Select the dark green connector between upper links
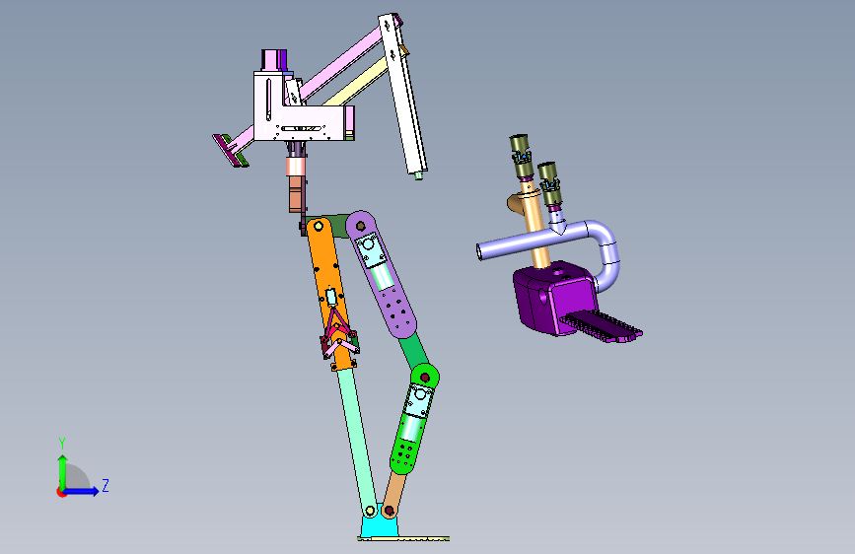This screenshot has width=855, height=554. click(335, 227)
